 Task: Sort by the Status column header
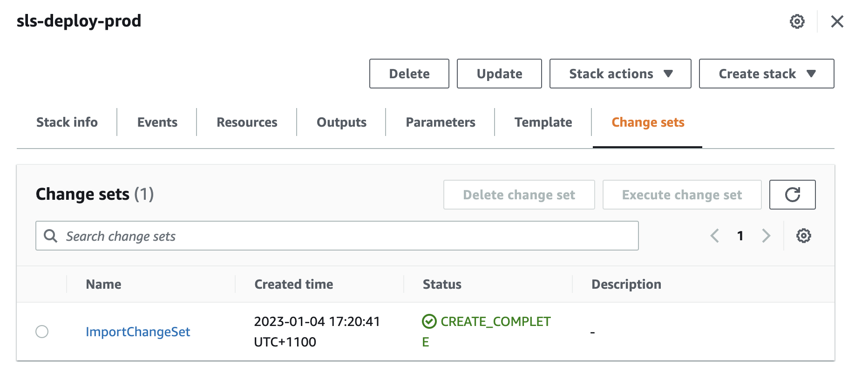tap(442, 284)
